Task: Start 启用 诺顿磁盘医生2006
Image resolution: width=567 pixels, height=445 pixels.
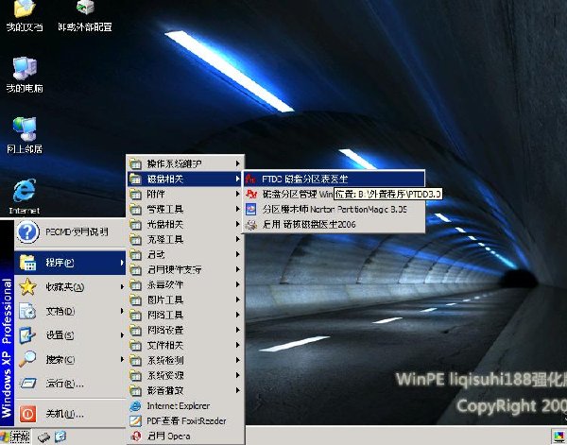Action: [334, 225]
